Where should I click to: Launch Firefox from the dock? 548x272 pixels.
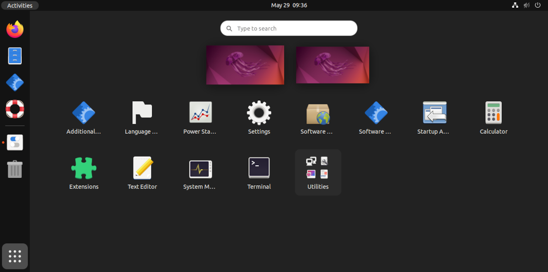(14, 29)
